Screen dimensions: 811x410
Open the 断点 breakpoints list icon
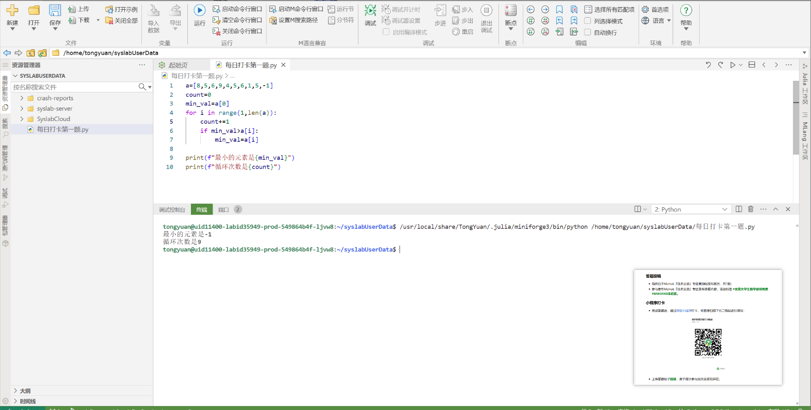point(511,10)
